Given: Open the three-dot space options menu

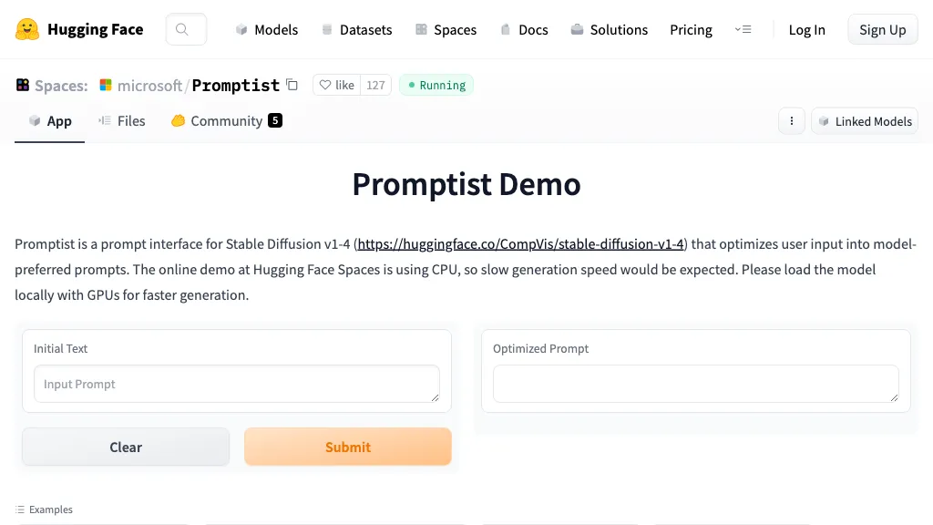Looking at the screenshot, I should pyautogui.click(x=791, y=121).
